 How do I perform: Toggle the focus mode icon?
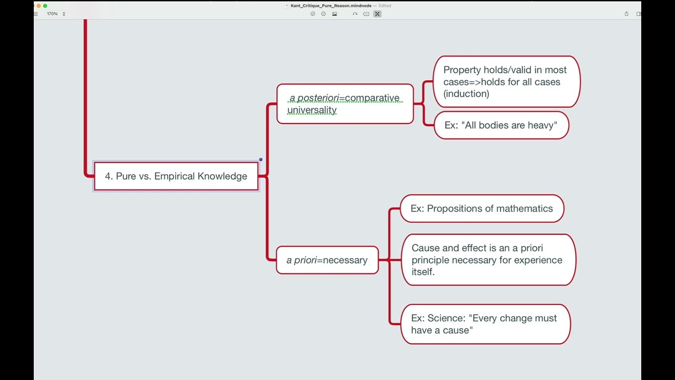[x=377, y=14]
